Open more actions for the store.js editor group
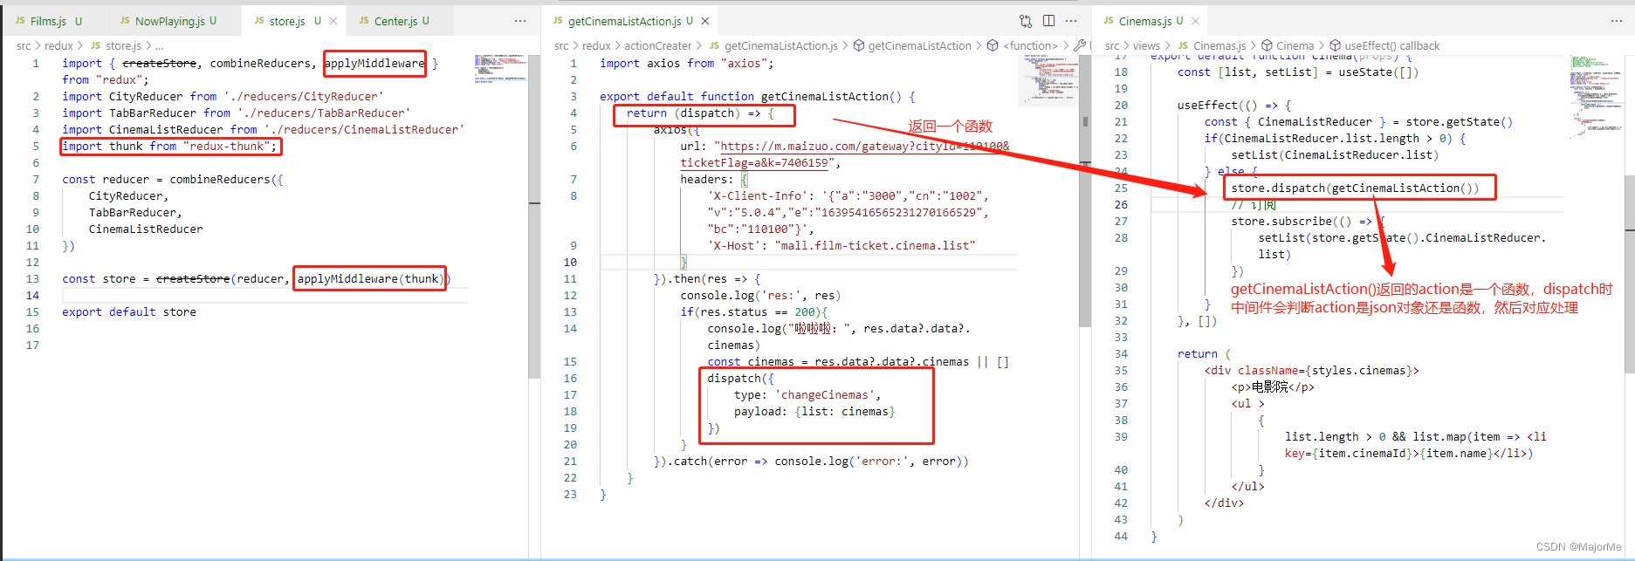 (x=520, y=21)
